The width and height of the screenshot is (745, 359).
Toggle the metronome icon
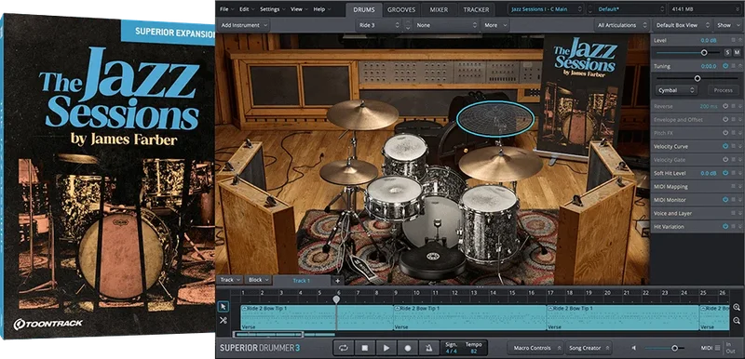tap(429, 348)
